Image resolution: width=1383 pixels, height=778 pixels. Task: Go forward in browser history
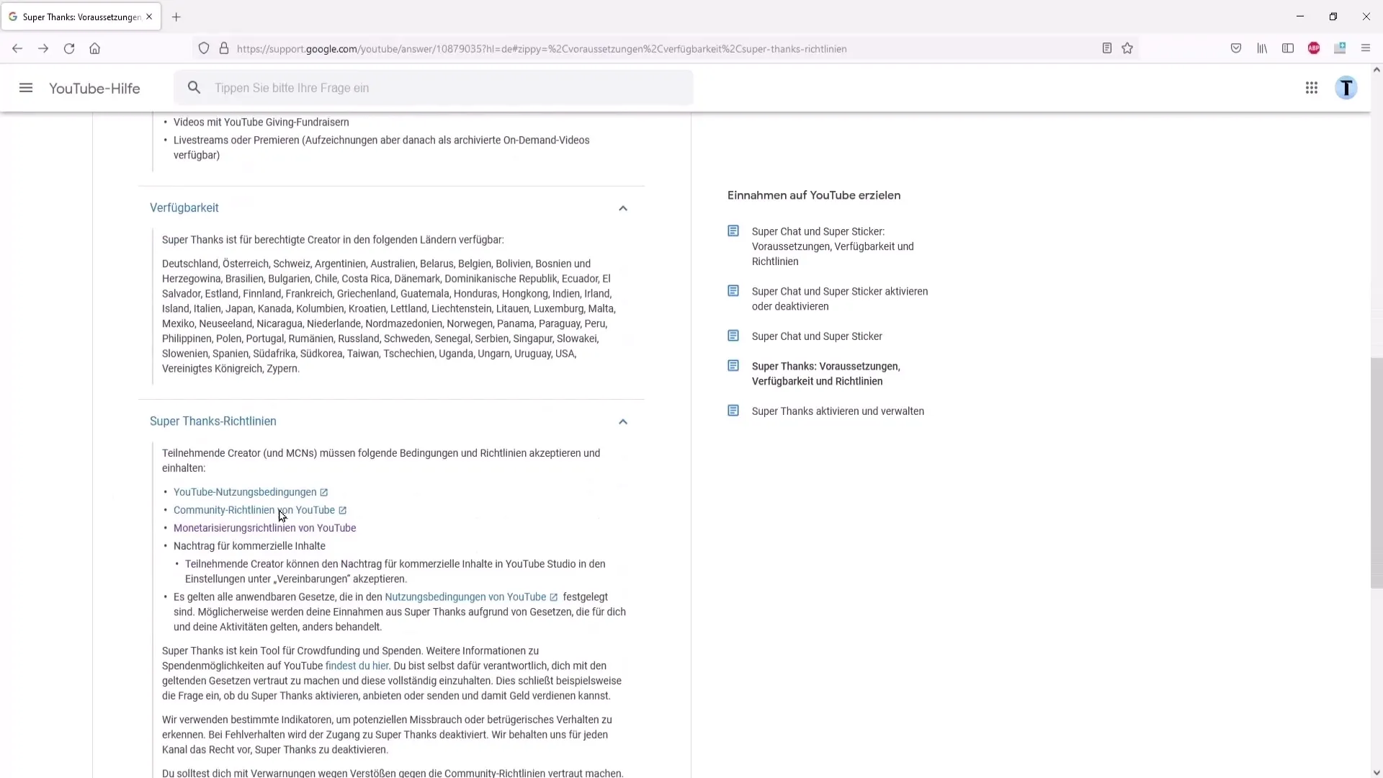click(43, 48)
